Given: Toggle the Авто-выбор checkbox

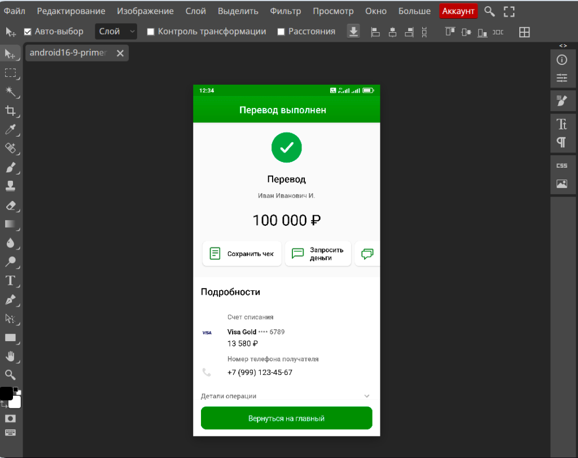Looking at the screenshot, I should [28, 32].
